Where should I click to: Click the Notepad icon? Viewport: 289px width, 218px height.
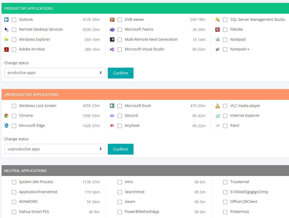point(217,39)
